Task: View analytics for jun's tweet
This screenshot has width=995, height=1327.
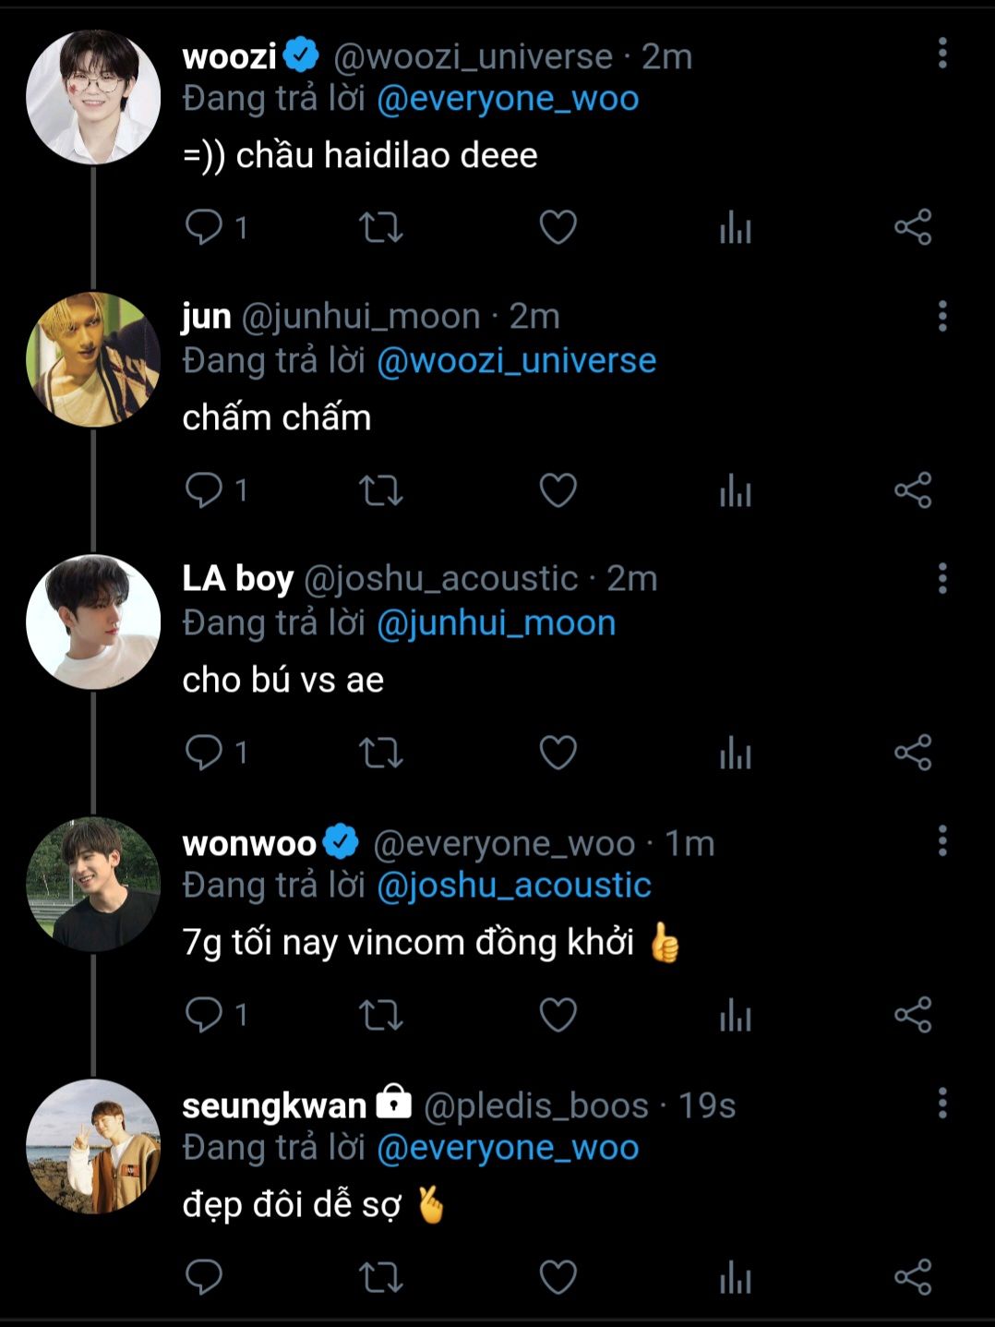Action: [736, 489]
